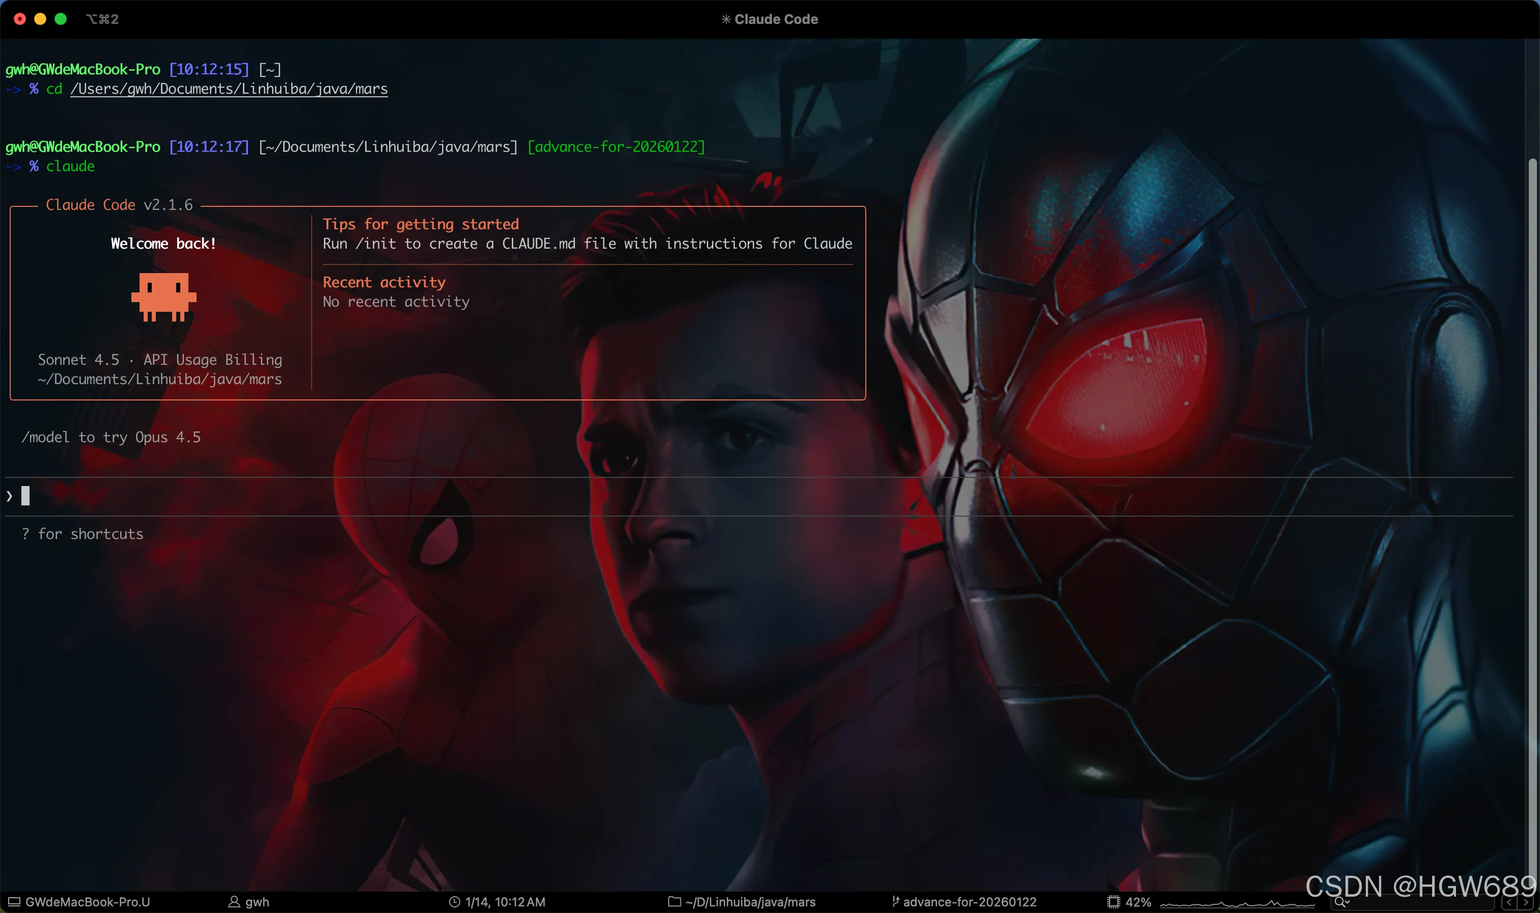This screenshot has width=1540, height=913.
Task: Click the "~/Documents/Linhuiba/java/mars" path in welcome box
Action: [160, 379]
